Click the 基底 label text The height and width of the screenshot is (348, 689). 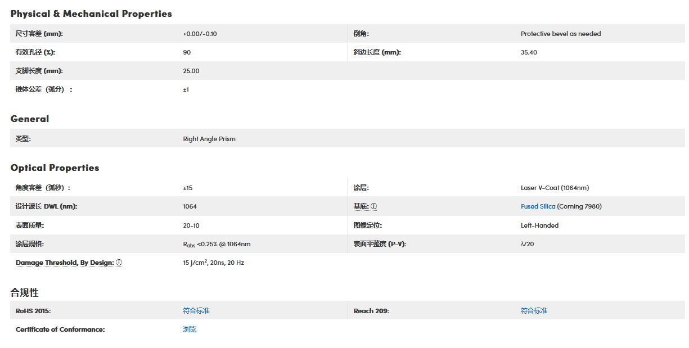[361, 206]
